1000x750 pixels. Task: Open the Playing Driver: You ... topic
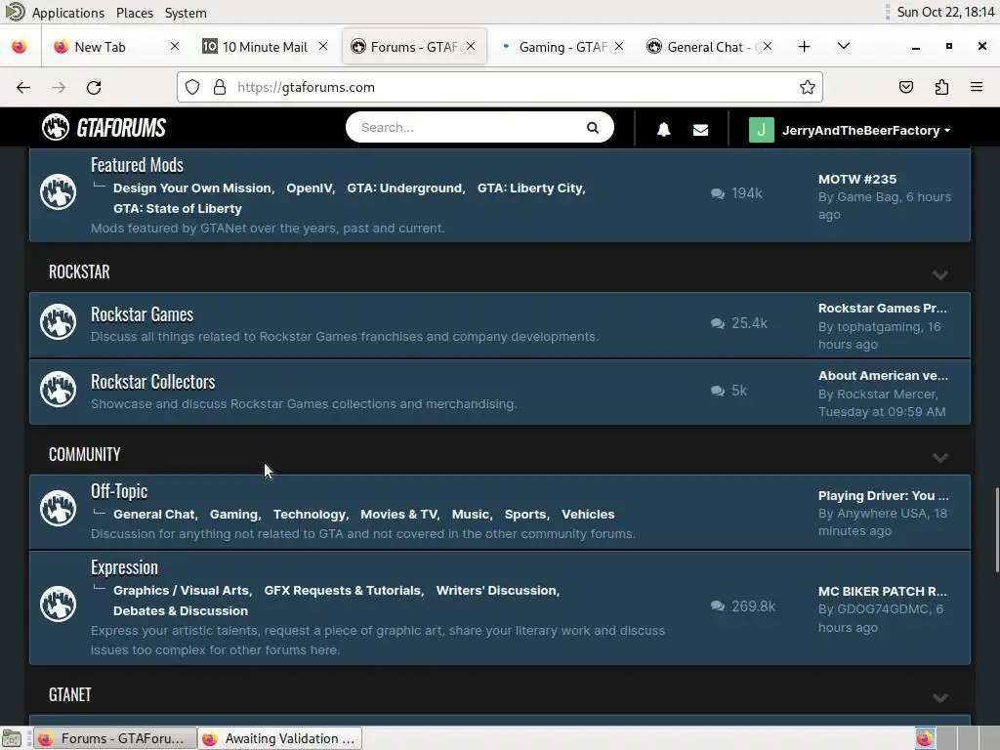point(883,495)
